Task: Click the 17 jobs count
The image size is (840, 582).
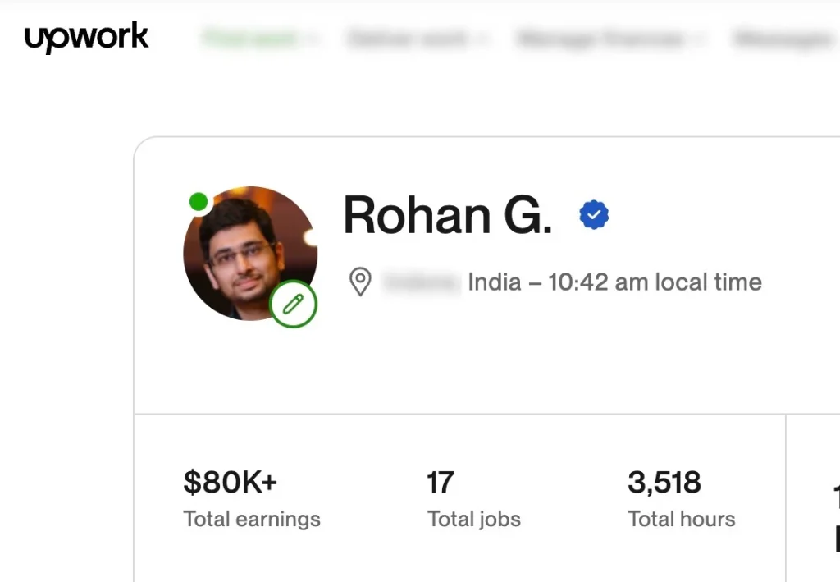Action: click(441, 482)
